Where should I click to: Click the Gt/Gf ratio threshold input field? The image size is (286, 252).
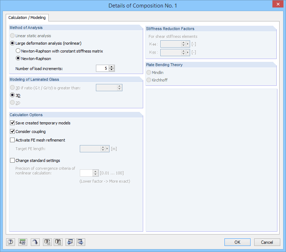click(x=107, y=88)
